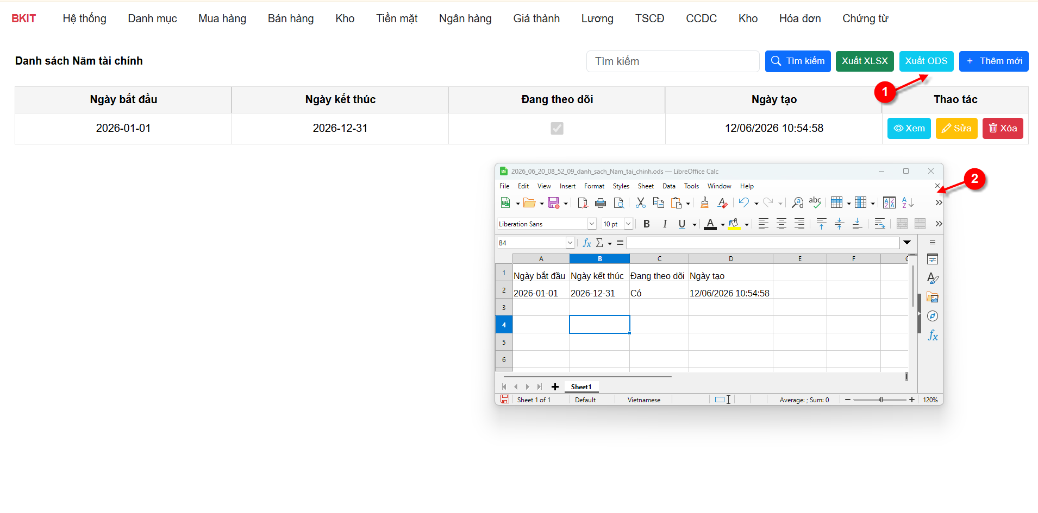Open the Paste options dropdown arrow
Screen dimensions: 1038x513
688,204
